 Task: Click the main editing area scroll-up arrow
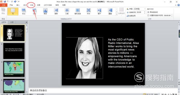coord(179,22)
